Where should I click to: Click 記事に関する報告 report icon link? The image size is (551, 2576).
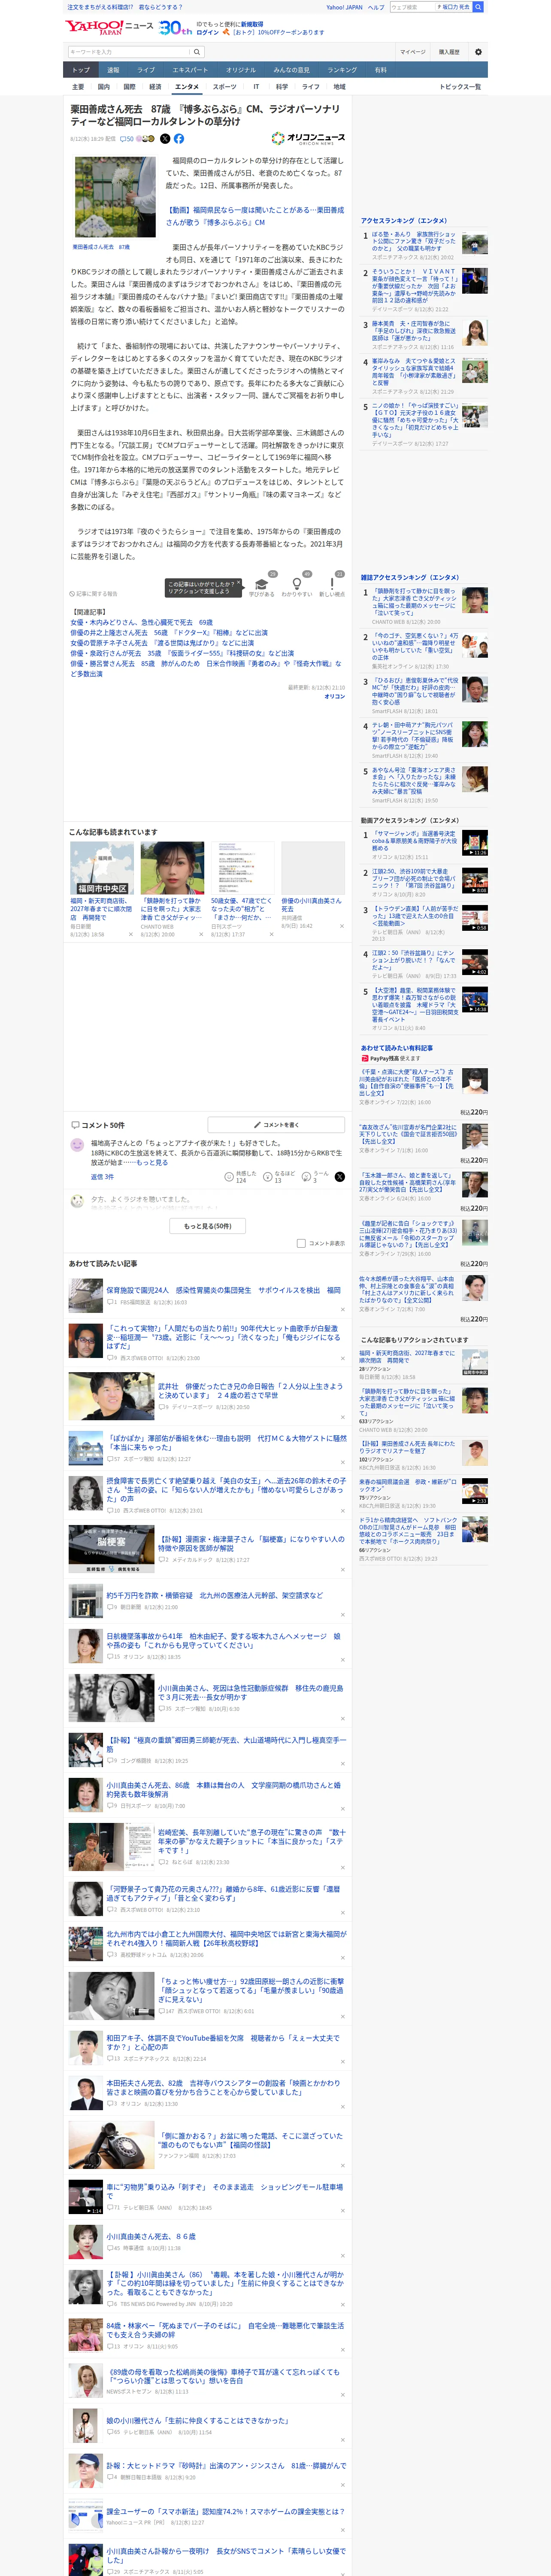[x=93, y=594]
